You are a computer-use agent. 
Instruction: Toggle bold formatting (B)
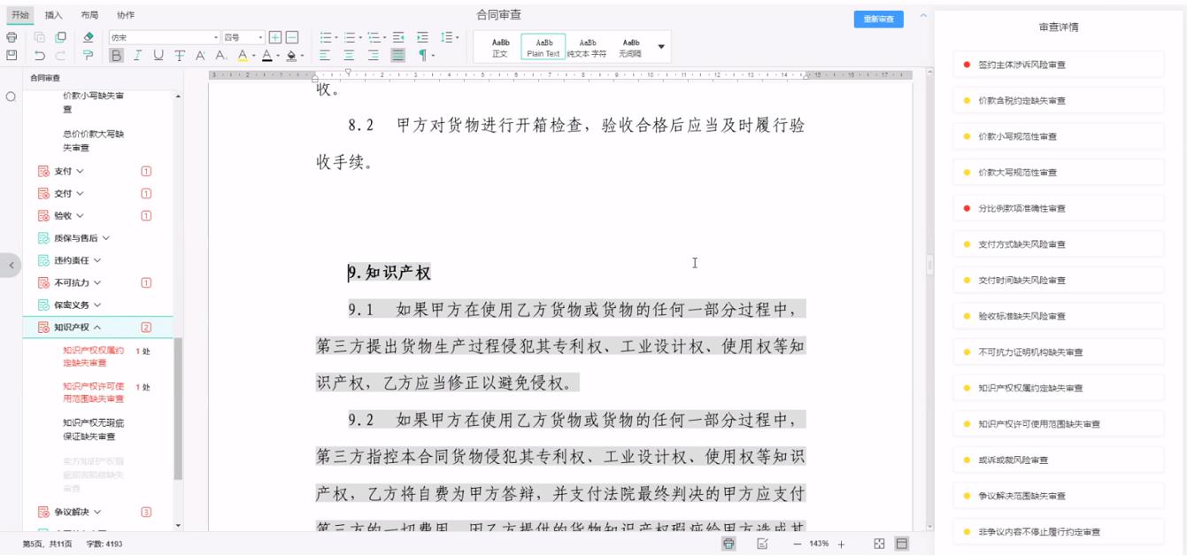click(116, 55)
